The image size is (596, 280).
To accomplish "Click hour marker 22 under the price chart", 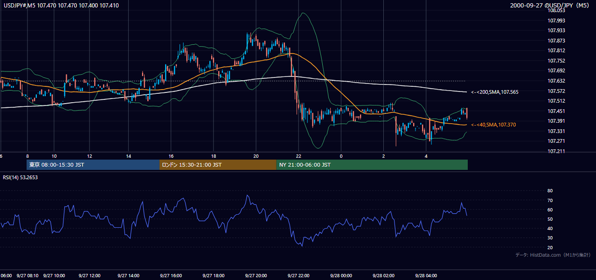I will (298, 156).
